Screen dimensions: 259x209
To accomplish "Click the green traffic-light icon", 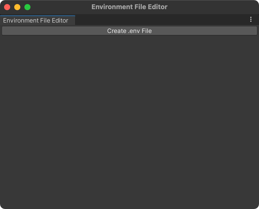I will tap(27, 7).
